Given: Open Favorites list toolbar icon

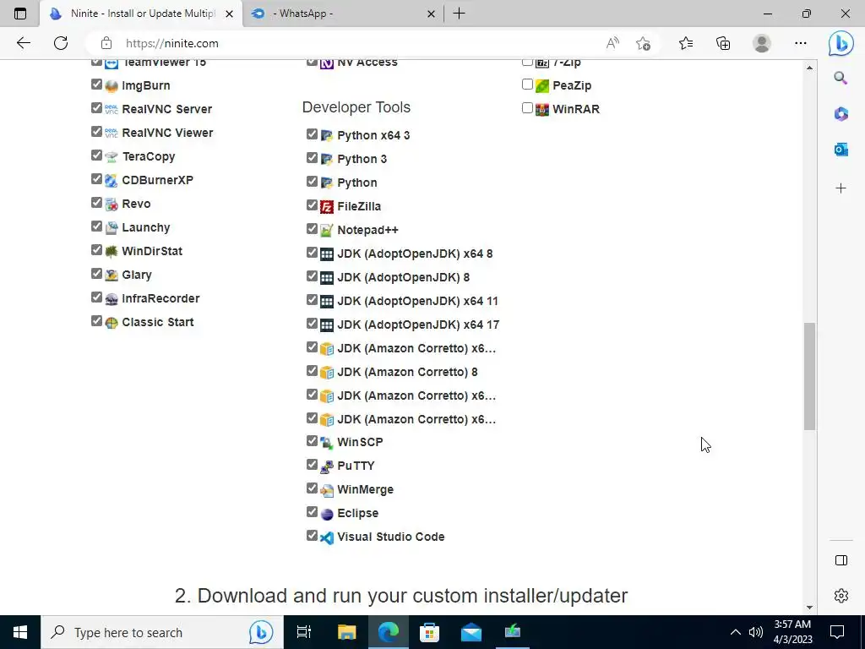Looking at the screenshot, I should click(686, 43).
